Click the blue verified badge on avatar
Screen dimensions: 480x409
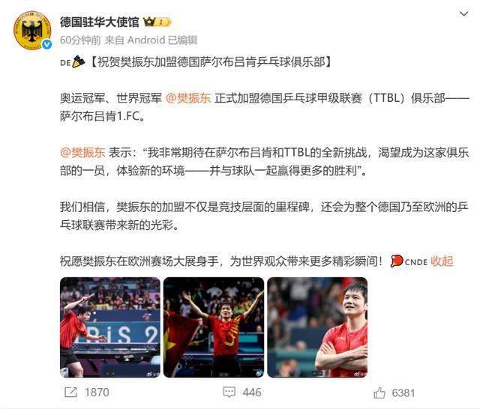coord(46,45)
